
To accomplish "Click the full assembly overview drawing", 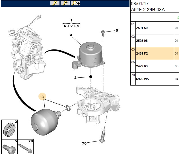I will 27,47.
